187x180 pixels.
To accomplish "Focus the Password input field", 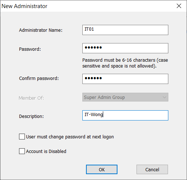I will (125, 48).
